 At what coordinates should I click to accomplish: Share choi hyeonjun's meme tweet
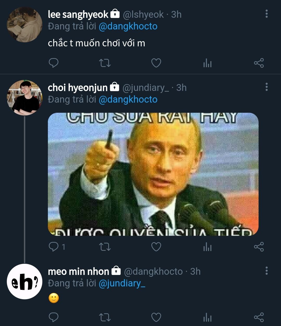259,247
